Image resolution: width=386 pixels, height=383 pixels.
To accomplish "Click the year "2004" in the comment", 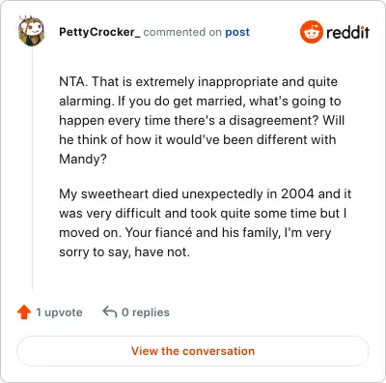I will pyautogui.click(x=297, y=193).
